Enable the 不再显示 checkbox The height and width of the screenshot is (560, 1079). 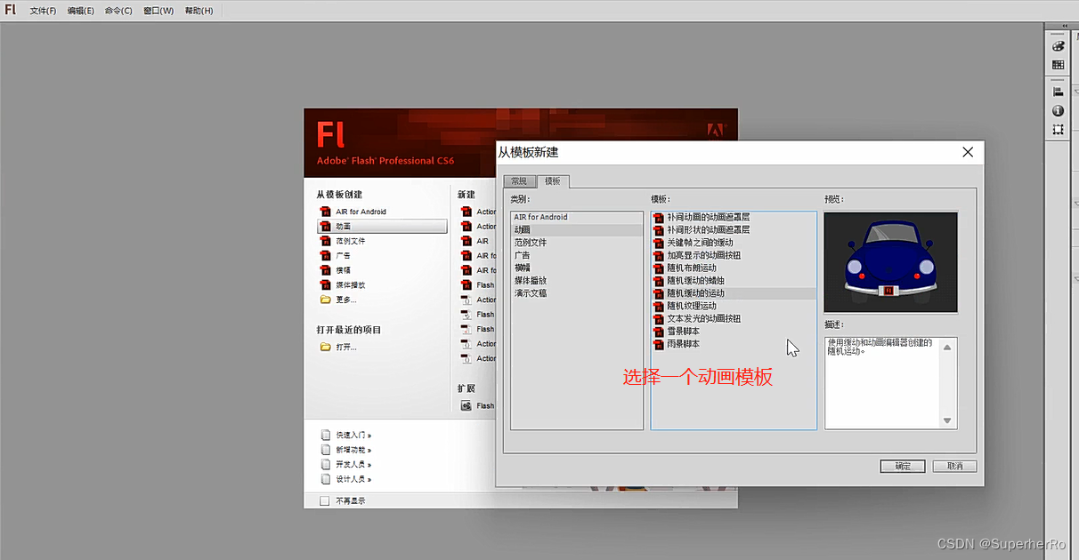(x=324, y=500)
